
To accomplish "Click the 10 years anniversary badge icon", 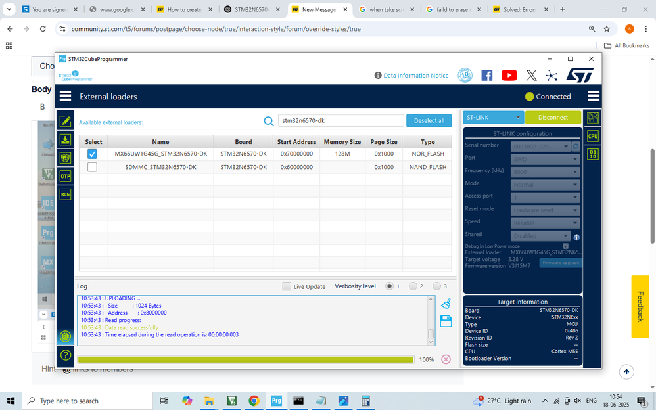I will (x=465, y=76).
